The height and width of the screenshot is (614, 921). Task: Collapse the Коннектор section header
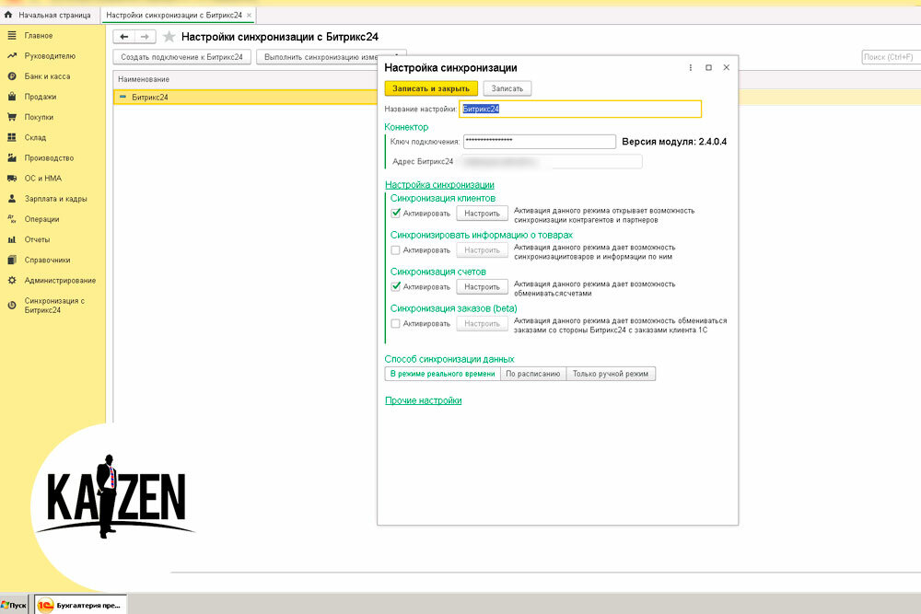pyautogui.click(x=406, y=127)
